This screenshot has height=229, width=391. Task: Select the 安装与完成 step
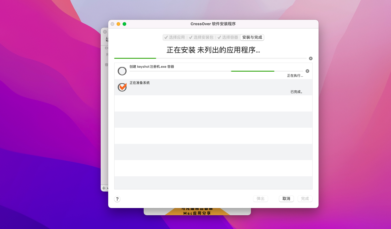click(x=252, y=37)
